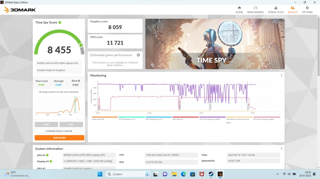This screenshot has width=320, height=179.
Task: Click the RUN AGAIN button
Action: (x=59, y=138)
